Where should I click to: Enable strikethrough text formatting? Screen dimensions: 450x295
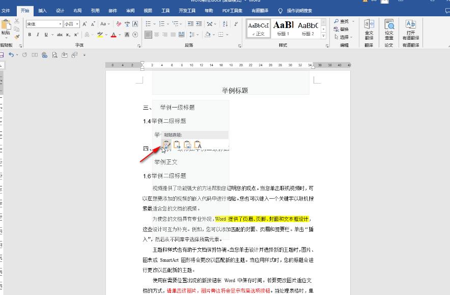[60, 35]
